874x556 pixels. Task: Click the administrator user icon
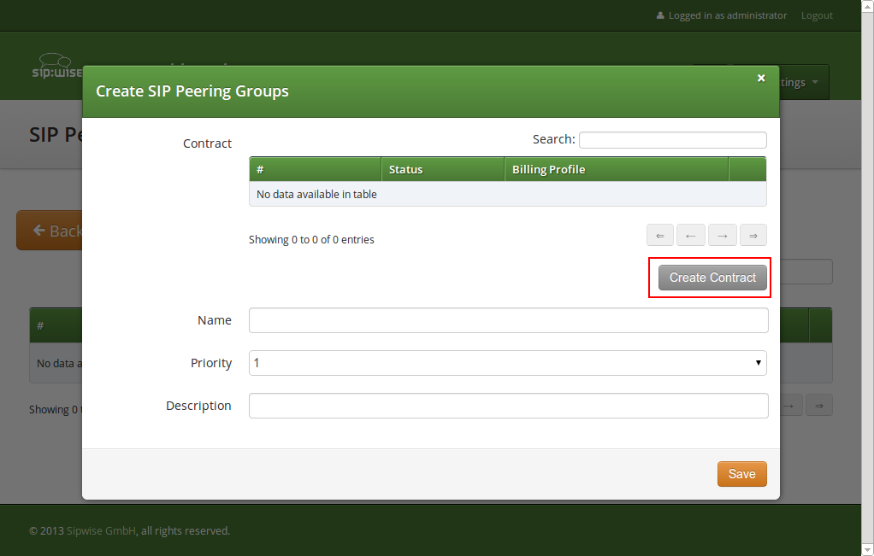coord(660,15)
